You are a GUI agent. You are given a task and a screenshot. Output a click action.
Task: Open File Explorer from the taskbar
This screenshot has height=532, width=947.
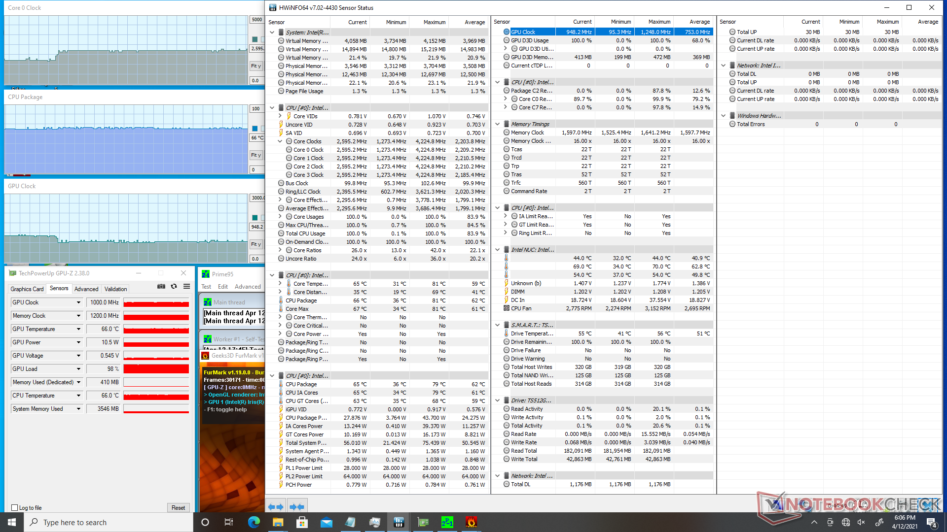278,522
